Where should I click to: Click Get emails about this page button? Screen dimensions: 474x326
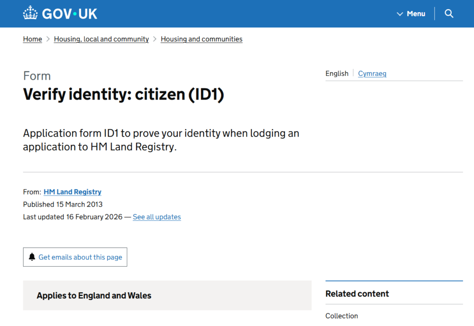tap(75, 257)
